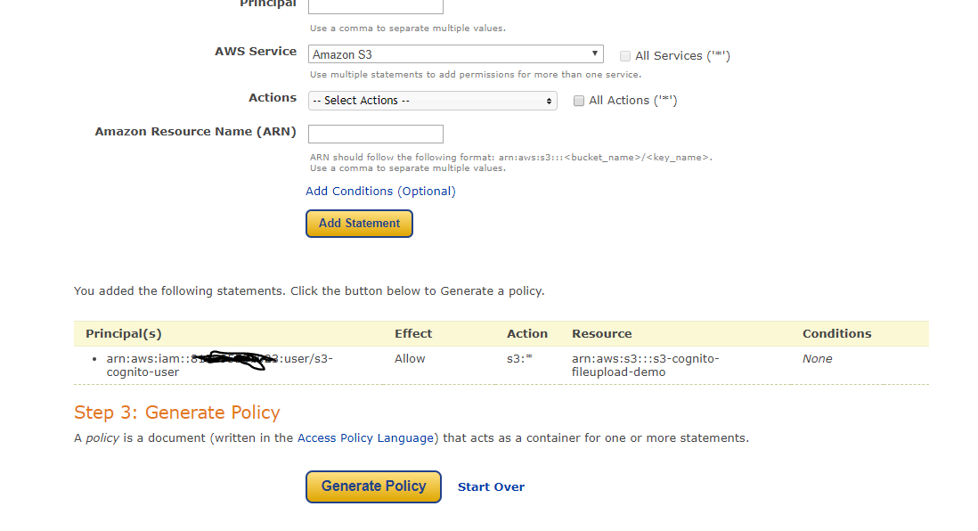
Task: Enable the All Actions ('*') checkbox
Action: tap(579, 100)
